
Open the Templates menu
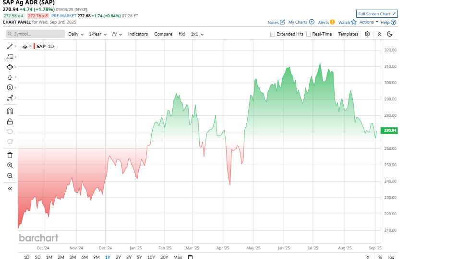(348, 34)
